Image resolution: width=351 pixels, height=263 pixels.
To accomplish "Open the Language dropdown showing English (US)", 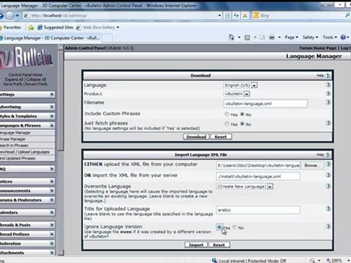I will tap(241, 85).
